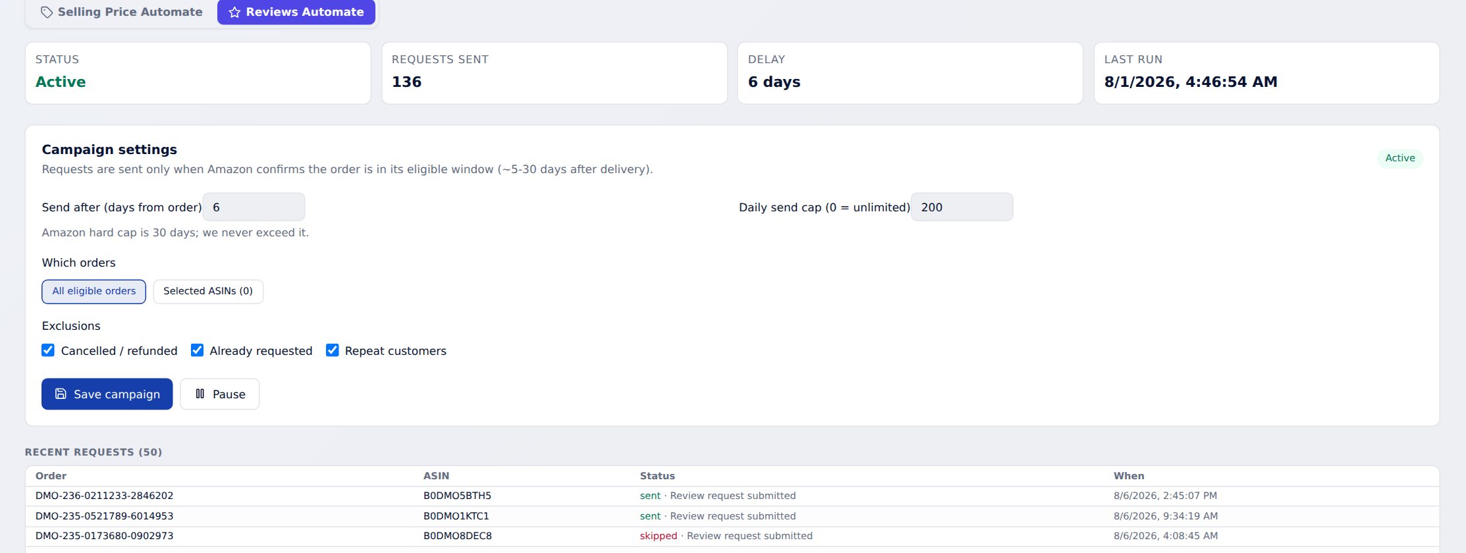The image size is (1466, 553).
Task: Click the ASIN column header
Action: click(x=436, y=476)
